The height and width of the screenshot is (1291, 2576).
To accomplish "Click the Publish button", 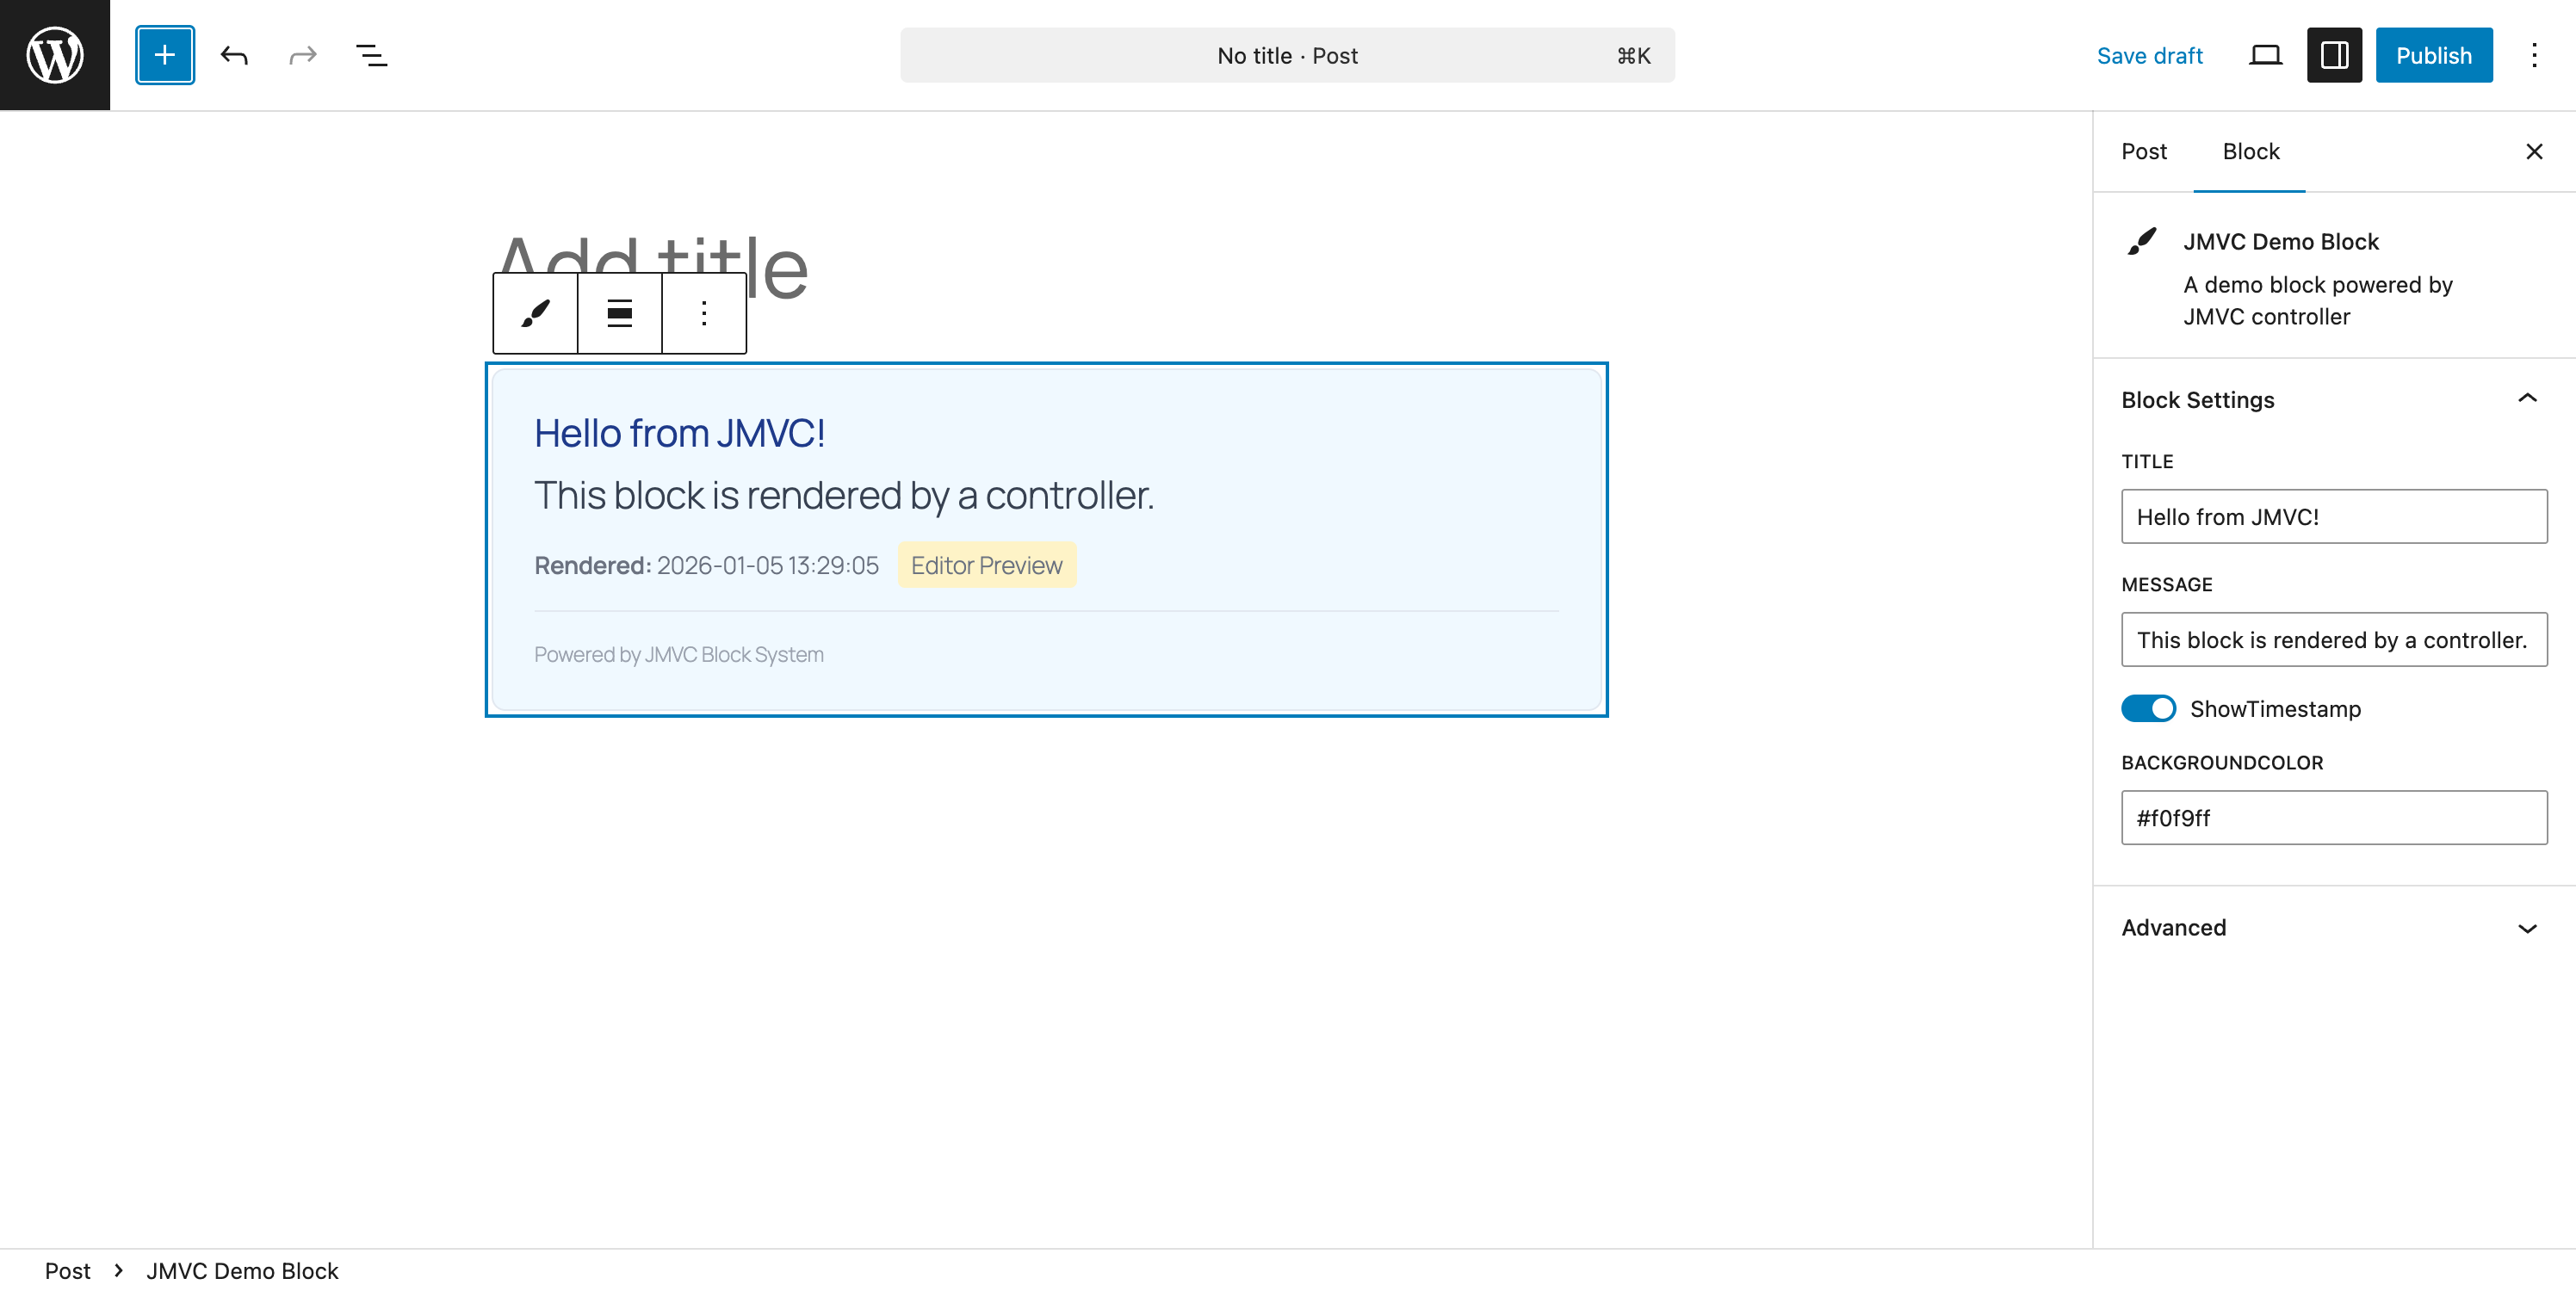I will [x=2433, y=55].
